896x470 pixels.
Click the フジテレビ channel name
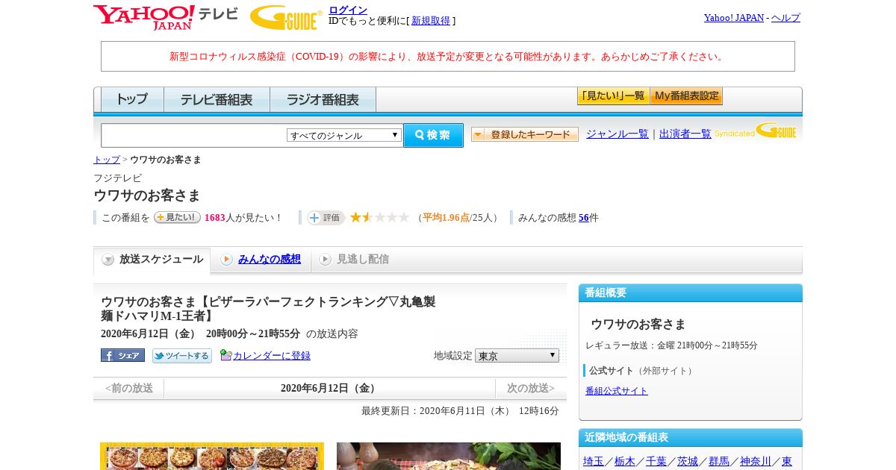click(117, 178)
